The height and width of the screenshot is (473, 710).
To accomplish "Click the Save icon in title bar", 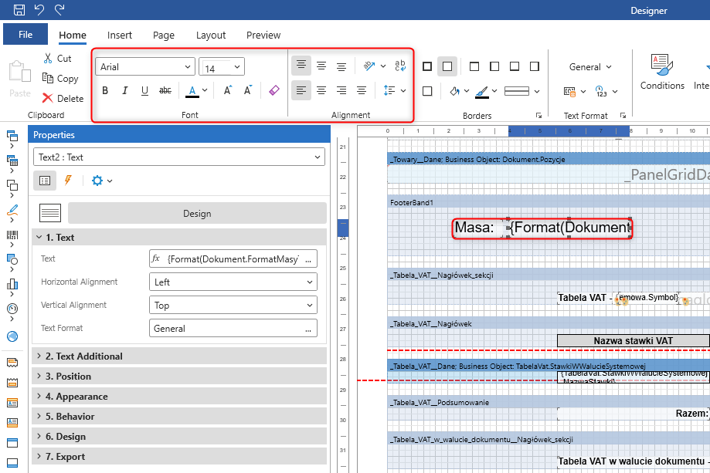I will click(19, 9).
